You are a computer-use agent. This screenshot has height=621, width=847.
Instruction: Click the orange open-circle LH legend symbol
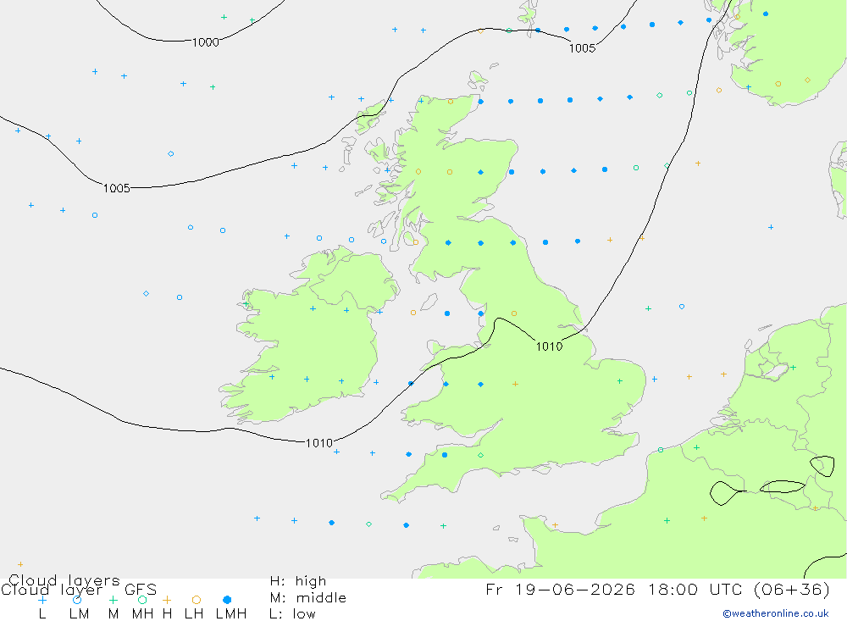197,600
